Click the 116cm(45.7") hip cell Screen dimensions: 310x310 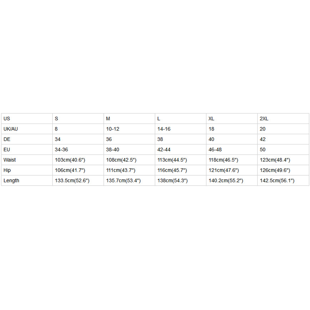point(173,170)
